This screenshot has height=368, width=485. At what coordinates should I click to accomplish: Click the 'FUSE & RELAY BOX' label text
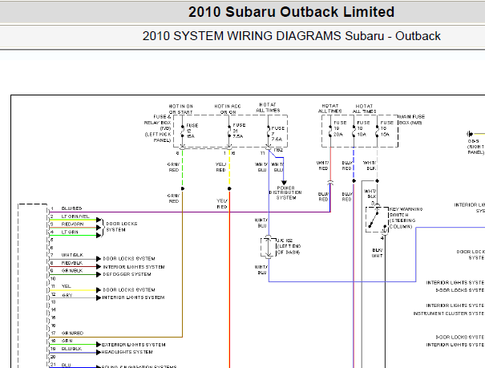158,119
